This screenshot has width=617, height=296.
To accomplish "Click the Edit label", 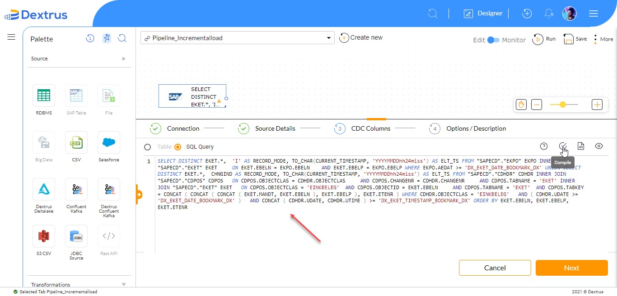I will click(479, 40).
